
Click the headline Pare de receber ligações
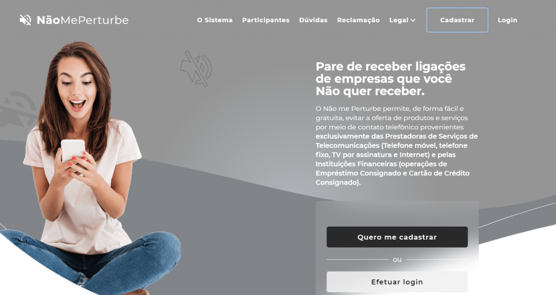[390, 66]
